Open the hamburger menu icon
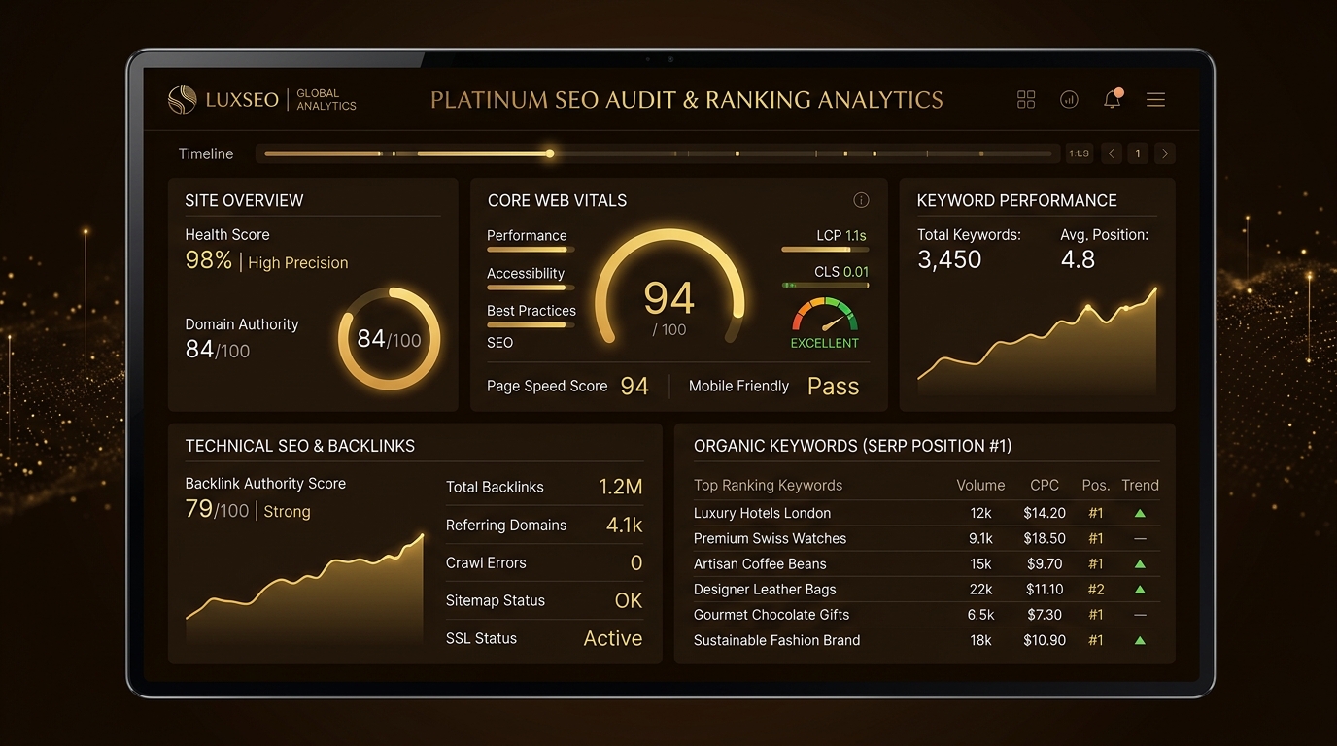This screenshot has width=1337, height=746. point(1155,99)
